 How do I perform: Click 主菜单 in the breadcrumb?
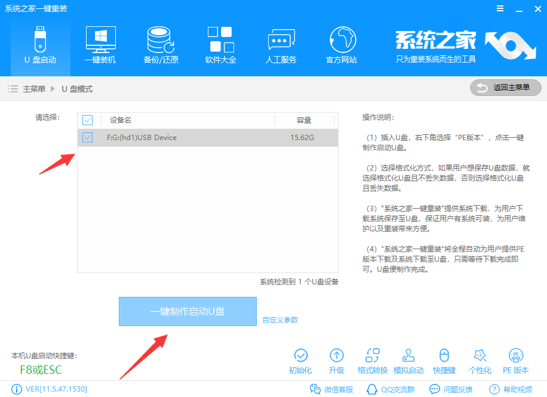point(34,89)
